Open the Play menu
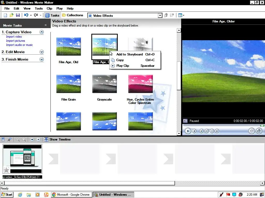265x198 pixels. [60, 9]
